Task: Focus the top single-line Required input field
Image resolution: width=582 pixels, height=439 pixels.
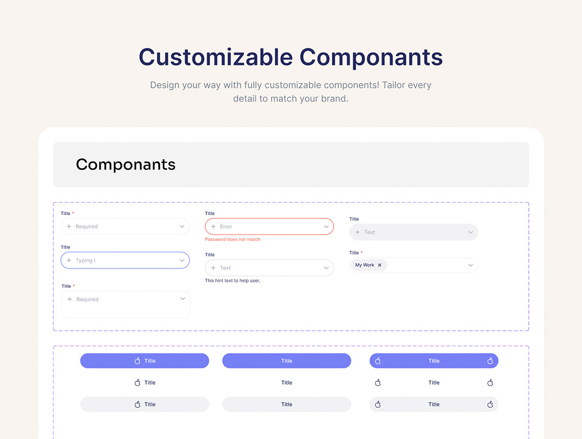Action: pos(125,226)
